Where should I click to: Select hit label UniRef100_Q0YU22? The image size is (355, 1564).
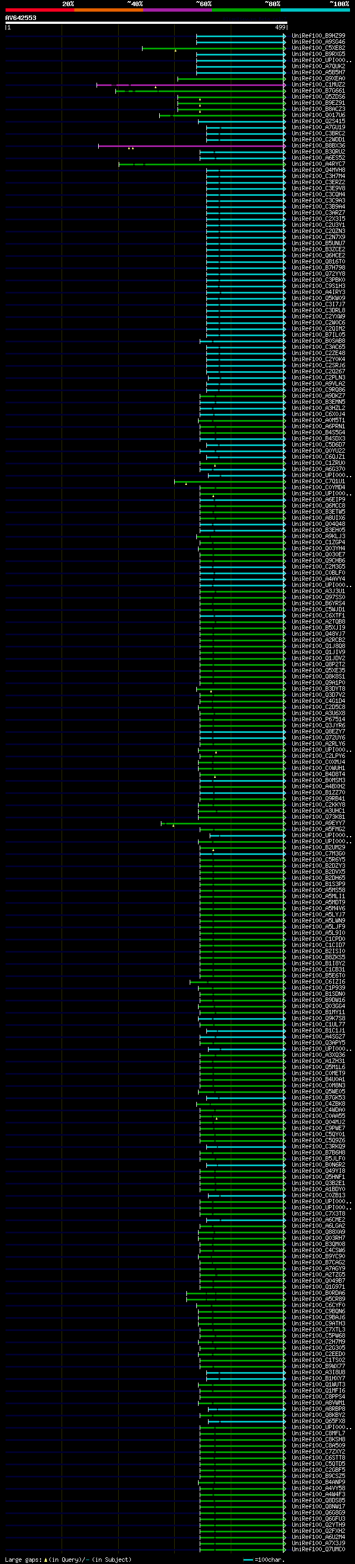coord(318,451)
